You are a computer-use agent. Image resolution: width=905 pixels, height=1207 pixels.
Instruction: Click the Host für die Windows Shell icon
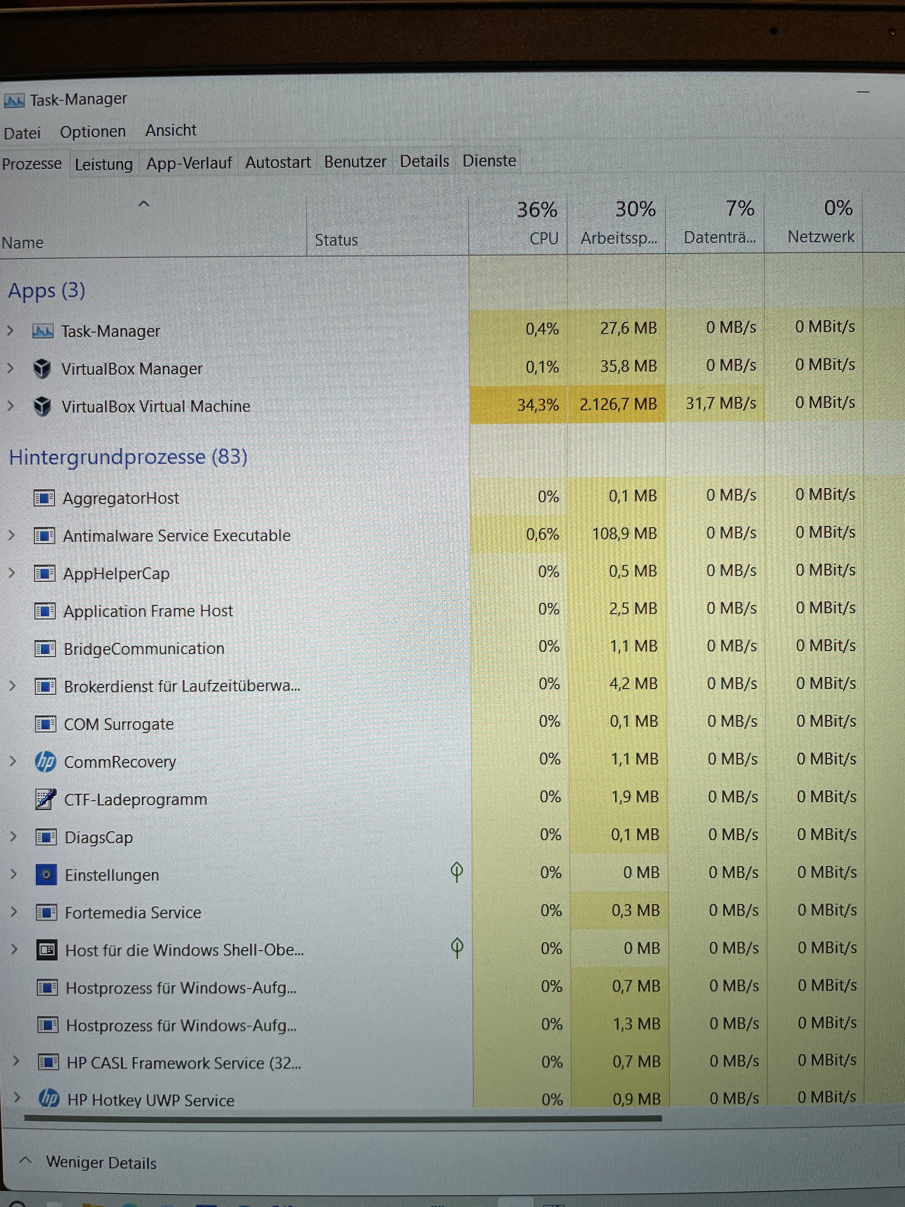47,950
